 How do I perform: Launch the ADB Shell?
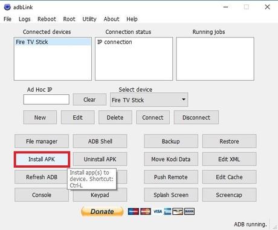click(100, 141)
